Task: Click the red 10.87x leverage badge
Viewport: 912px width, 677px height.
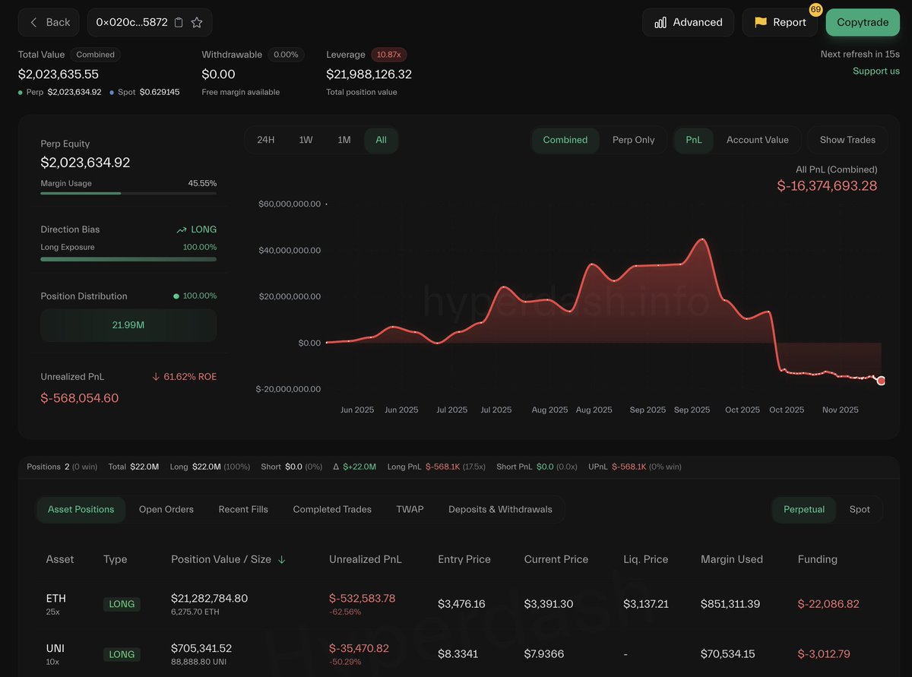Action: coord(389,54)
